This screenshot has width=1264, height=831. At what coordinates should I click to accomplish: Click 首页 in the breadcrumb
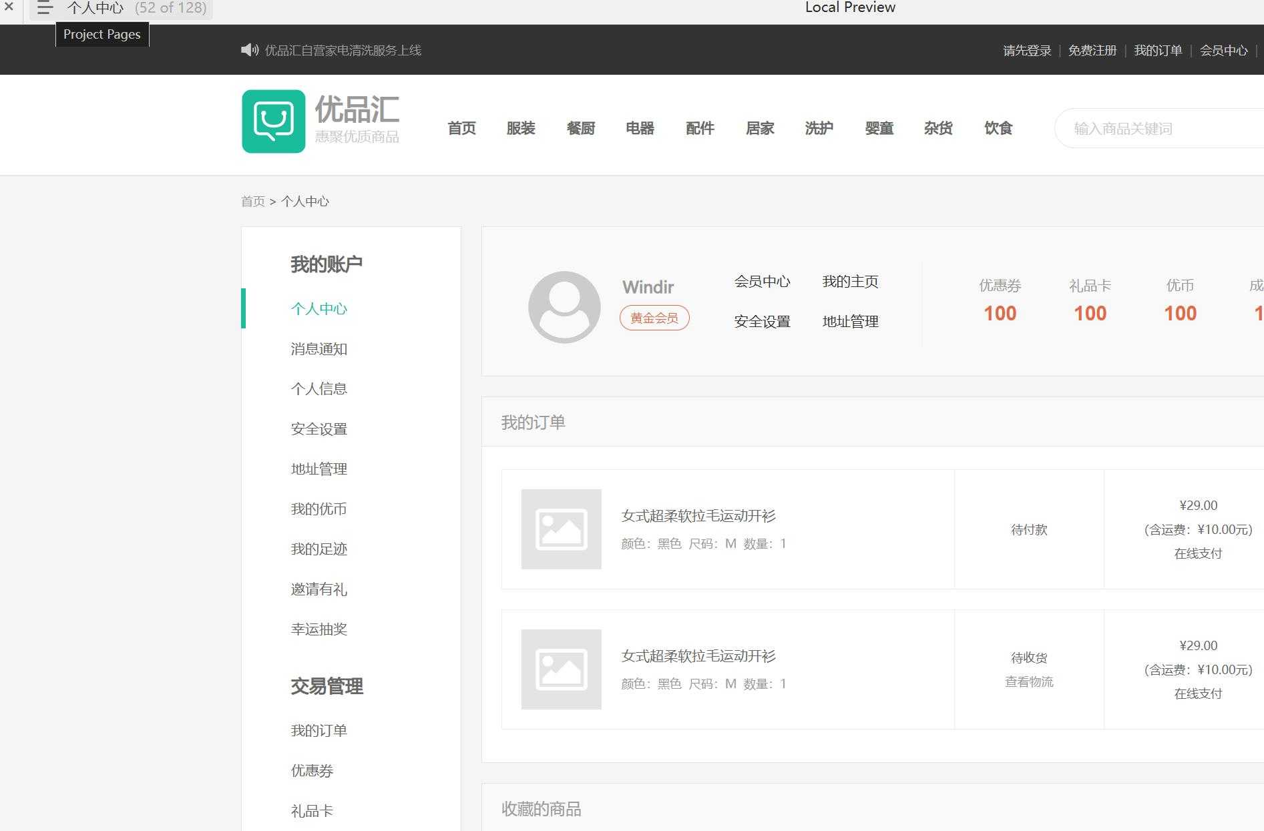point(253,202)
